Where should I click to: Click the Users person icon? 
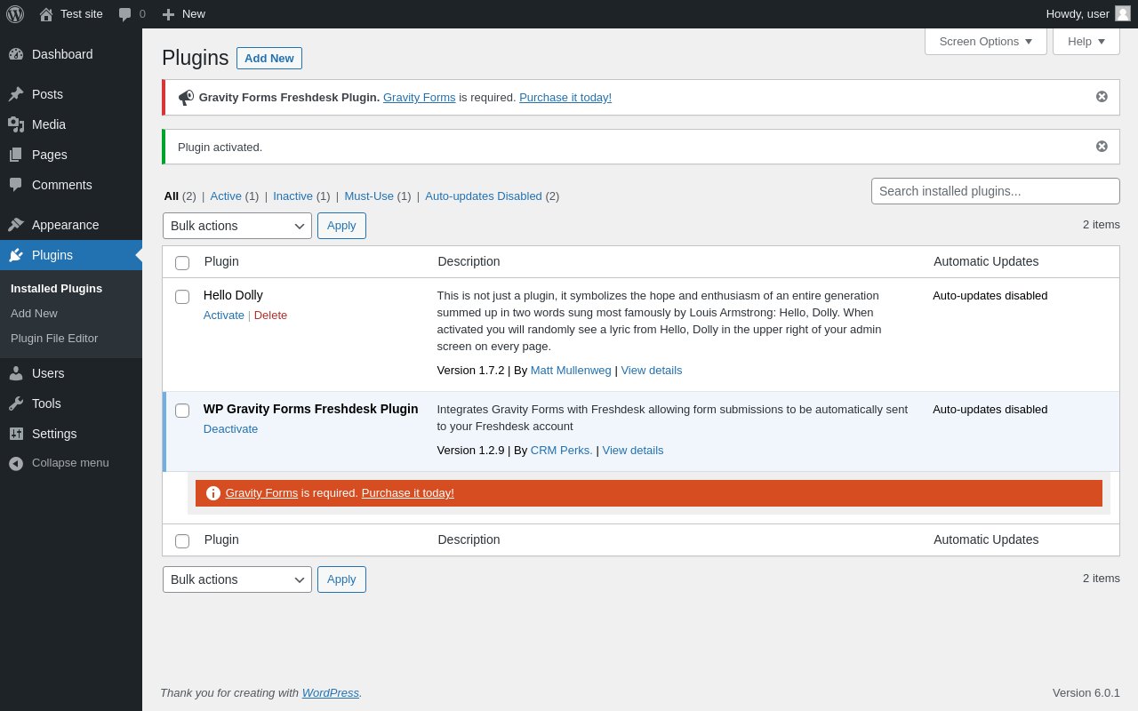click(16, 373)
